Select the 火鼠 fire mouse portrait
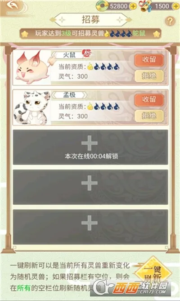 coord(32,67)
